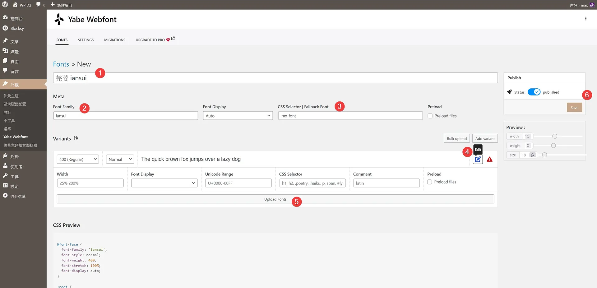
Task: Click the Edit variant pencil icon
Action: 478,159
